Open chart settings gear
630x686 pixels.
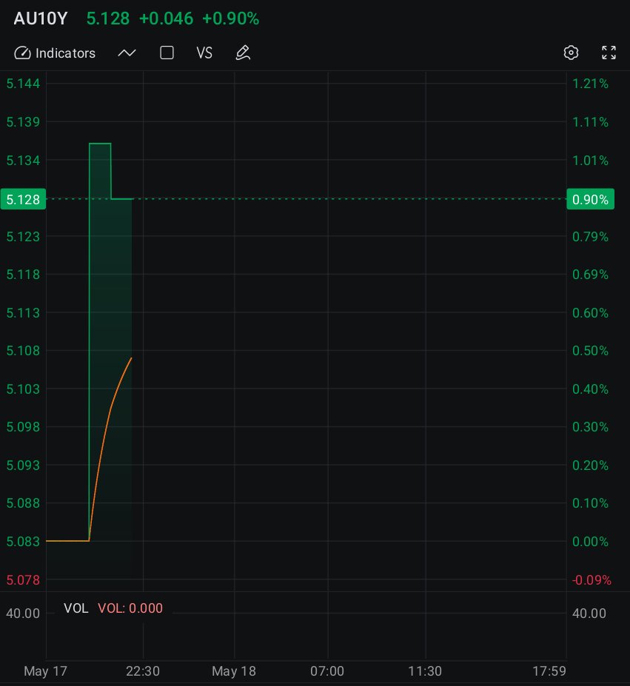(x=571, y=53)
